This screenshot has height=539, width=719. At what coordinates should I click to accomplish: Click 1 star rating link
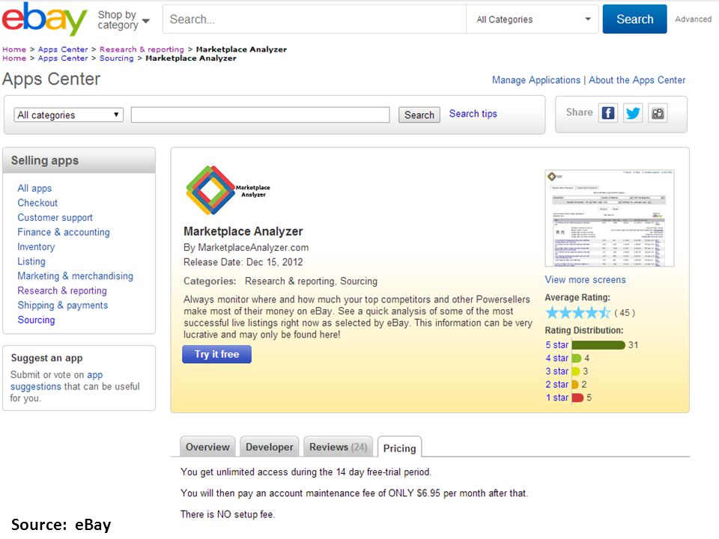pos(556,398)
